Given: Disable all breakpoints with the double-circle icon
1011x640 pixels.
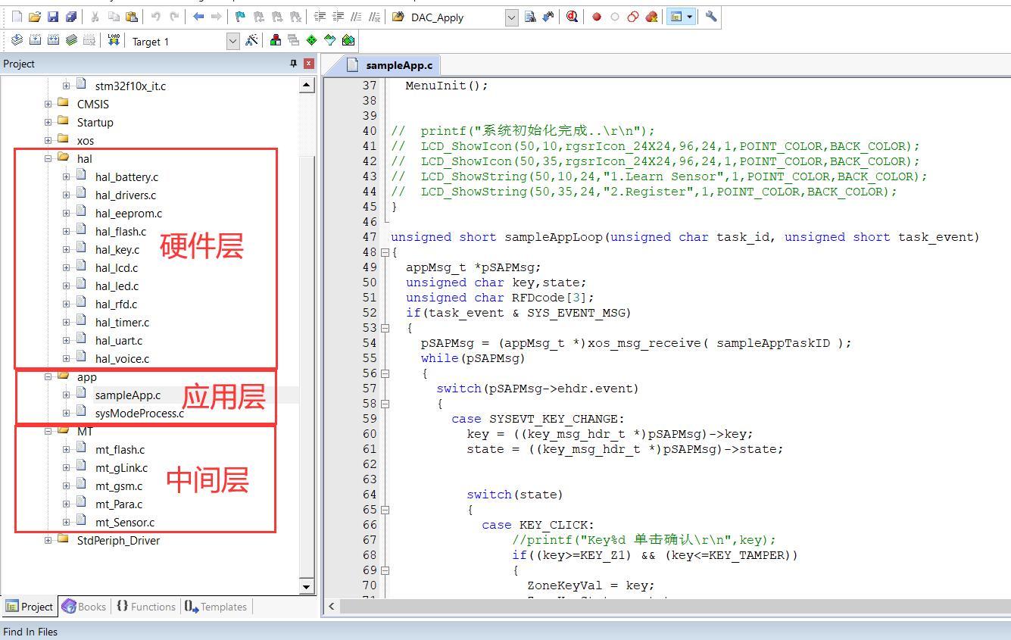Looking at the screenshot, I should 633,17.
